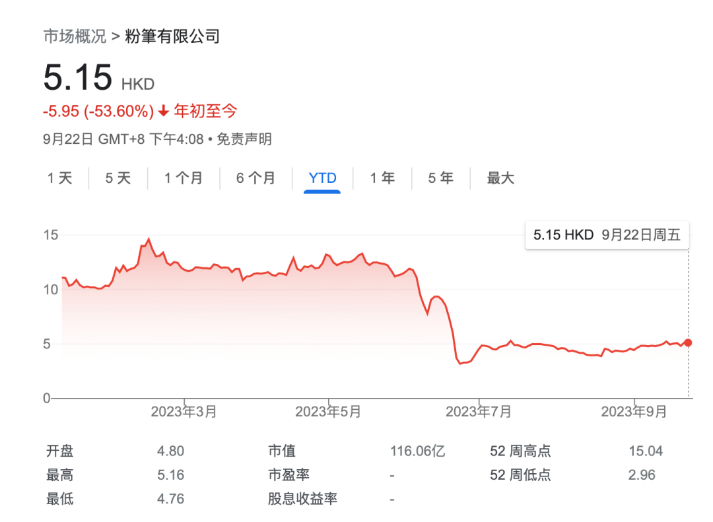Click the 2023年9月 axis label
713x522 pixels.
(x=634, y=412)
